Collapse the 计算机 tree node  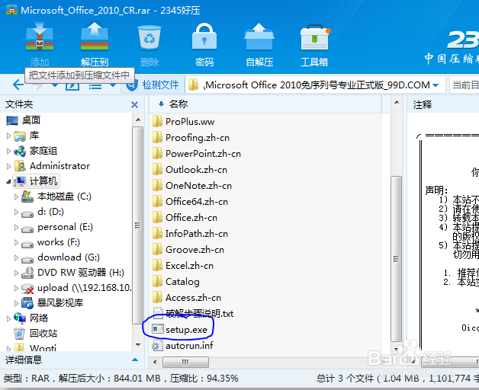[x=8, y=181]
